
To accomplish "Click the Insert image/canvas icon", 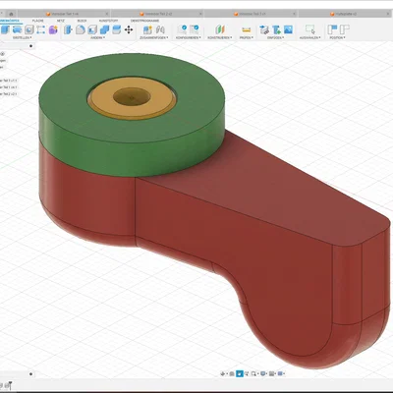I will click(x=288, y=29).
